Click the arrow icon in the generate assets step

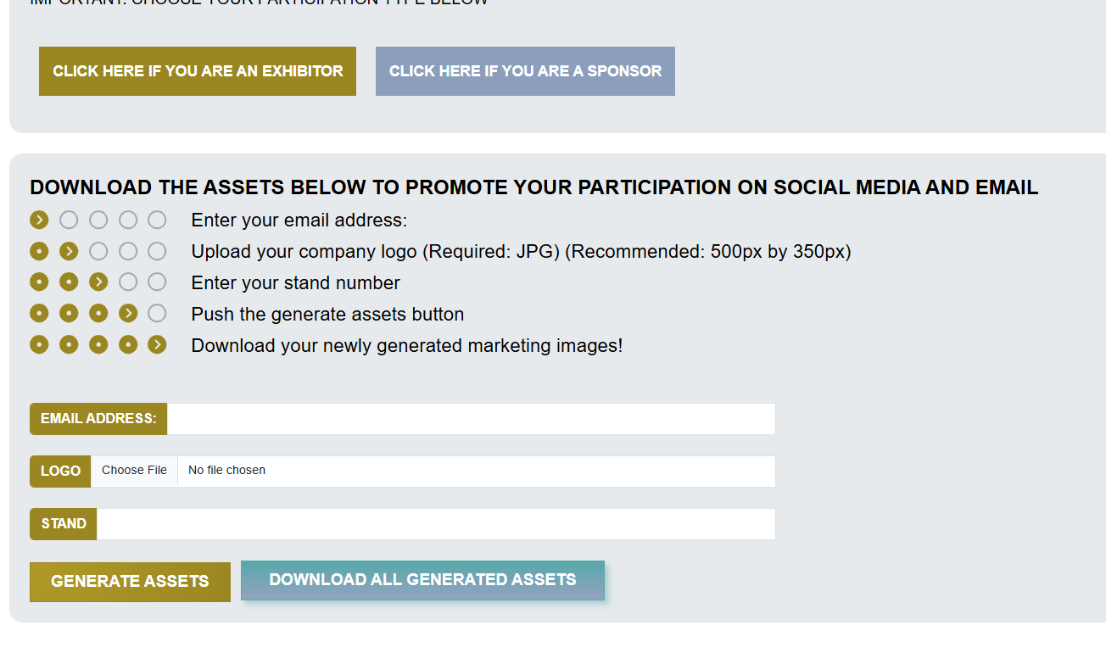pos(128,314)
